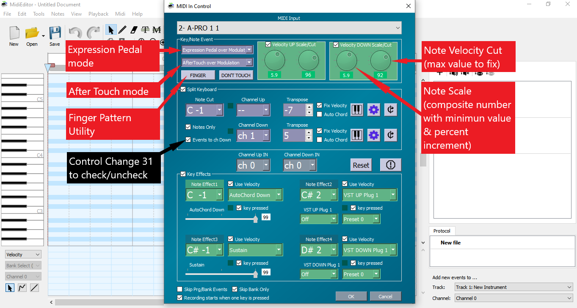Toggle Events to ch Down checkbox
The height and width of the screenshot is (308, 577).
pyautogui.click(x=188, y=139)
